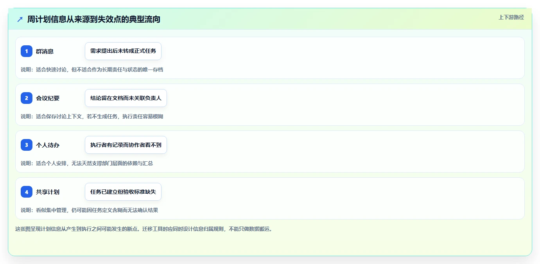
Task: Click the step 1 number badge
Action: click(x=27, y=51)
